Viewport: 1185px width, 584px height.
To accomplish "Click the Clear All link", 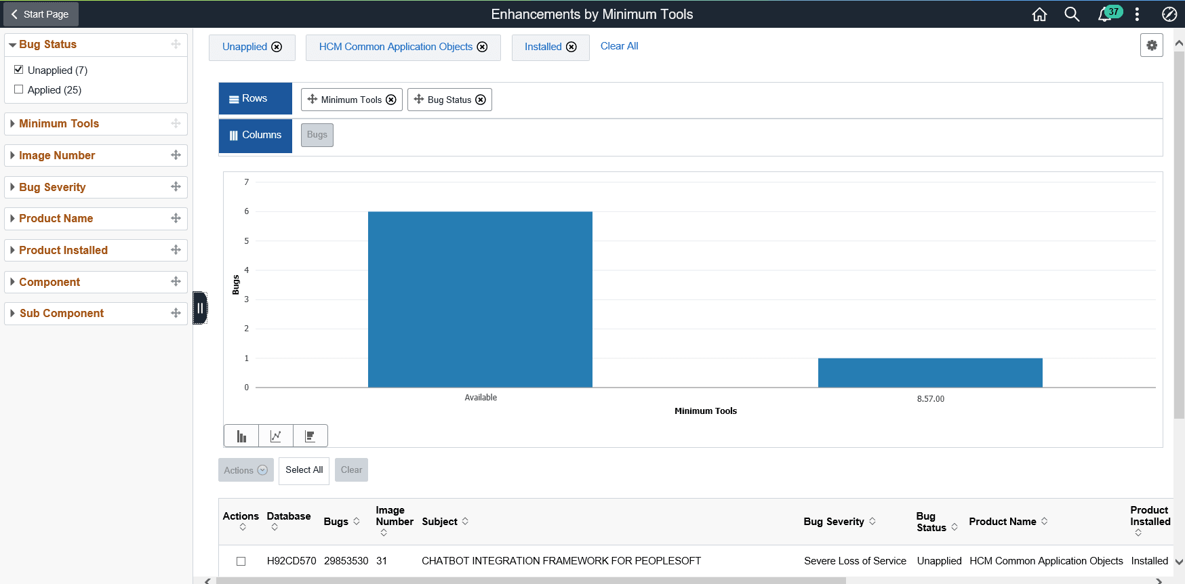I will (x=620, y=46).
